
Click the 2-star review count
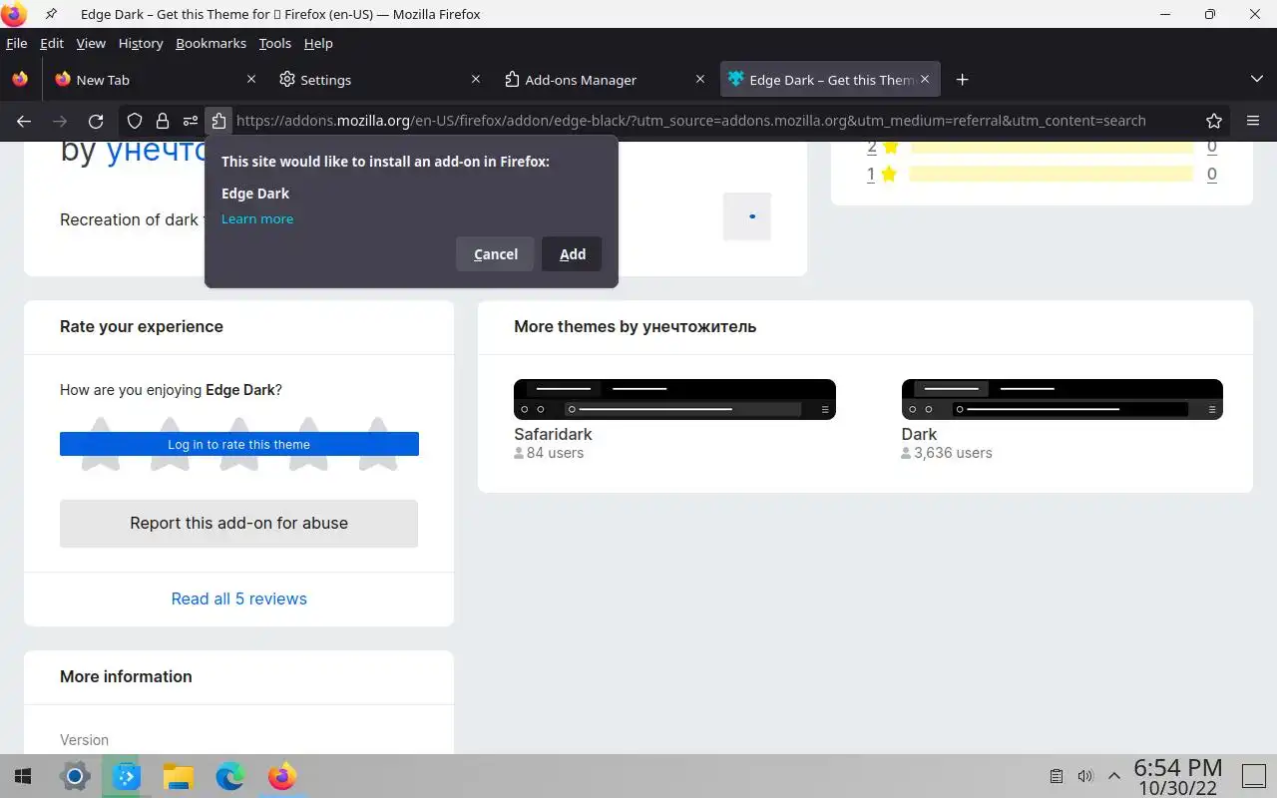(x=1211, y=147)
